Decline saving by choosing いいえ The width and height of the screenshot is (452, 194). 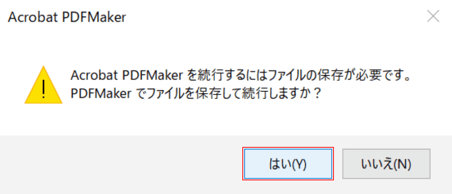tap(386, 164)
